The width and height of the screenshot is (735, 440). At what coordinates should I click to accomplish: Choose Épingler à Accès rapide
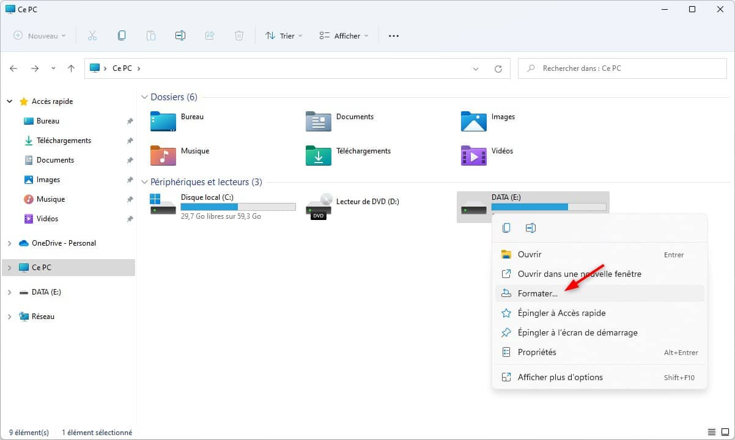coord(599,313)
